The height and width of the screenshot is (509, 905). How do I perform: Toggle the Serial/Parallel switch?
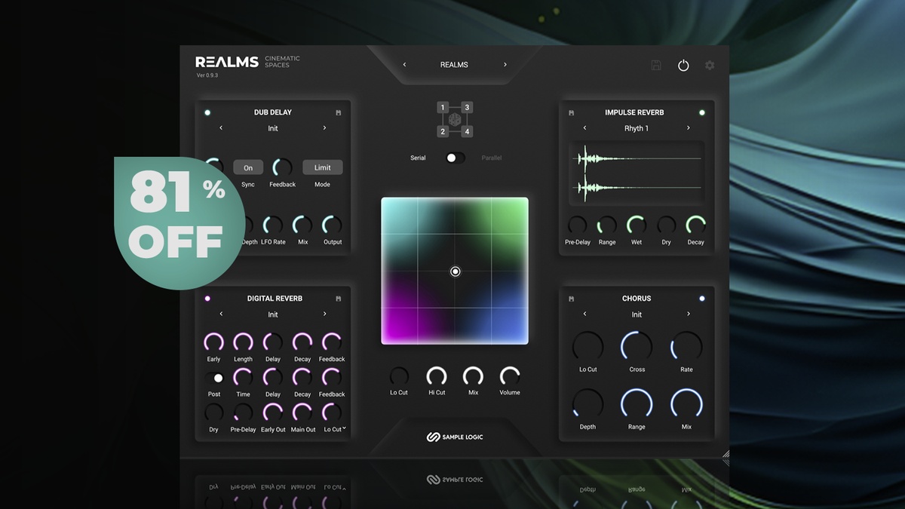click(x=455, y=158)
